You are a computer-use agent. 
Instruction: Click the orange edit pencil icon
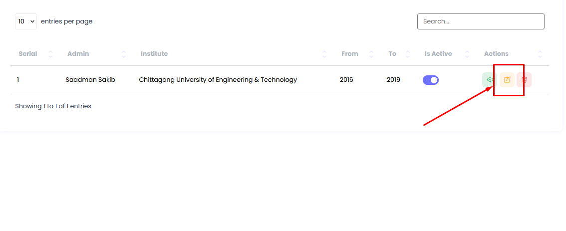507,80
